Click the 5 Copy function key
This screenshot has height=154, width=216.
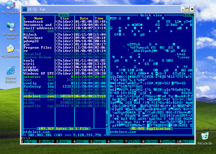click(98, 142)
